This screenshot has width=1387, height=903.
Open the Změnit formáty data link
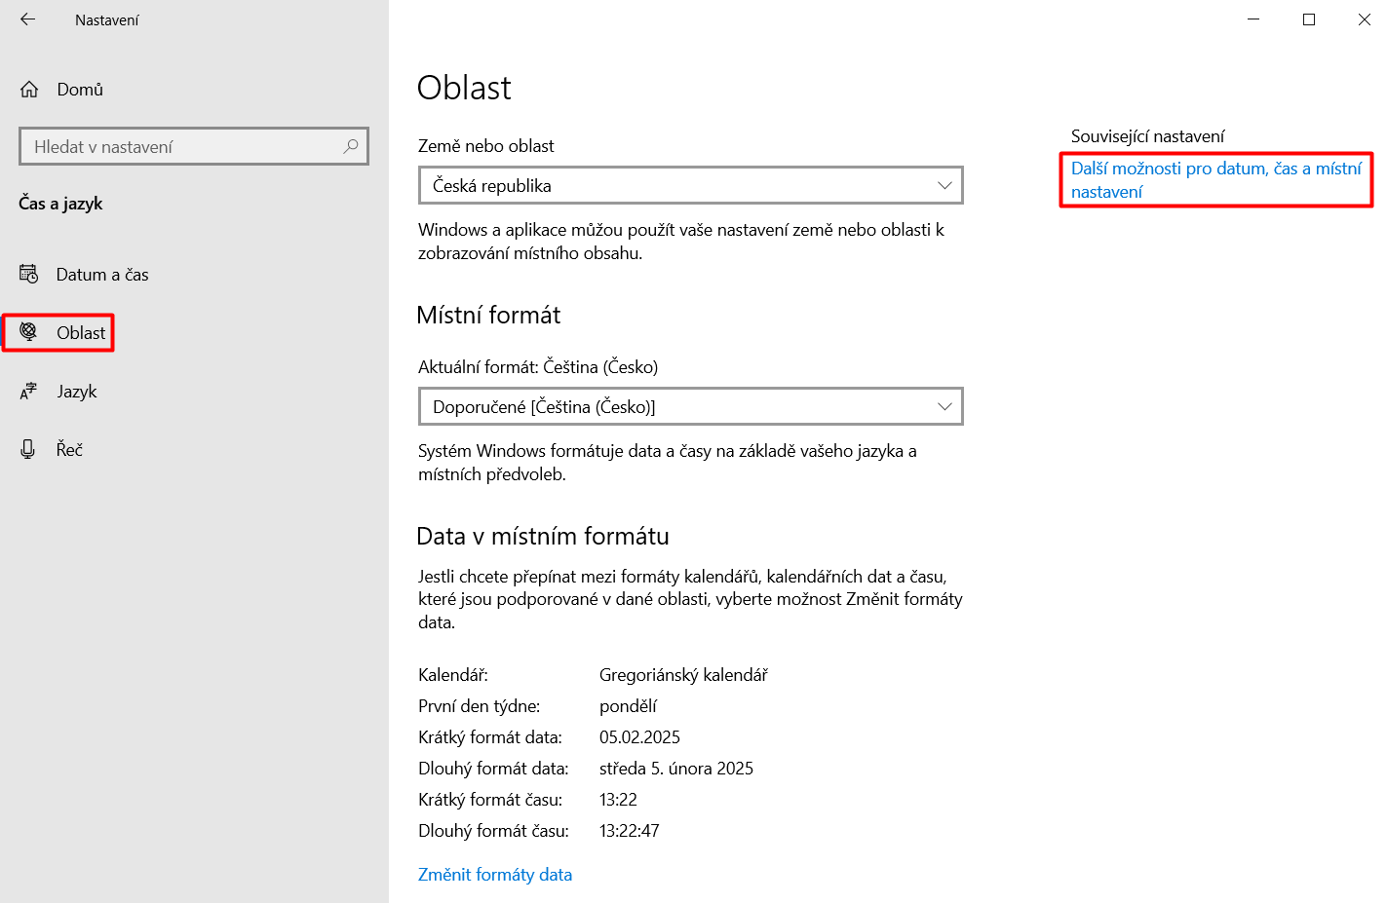(495, 875)
